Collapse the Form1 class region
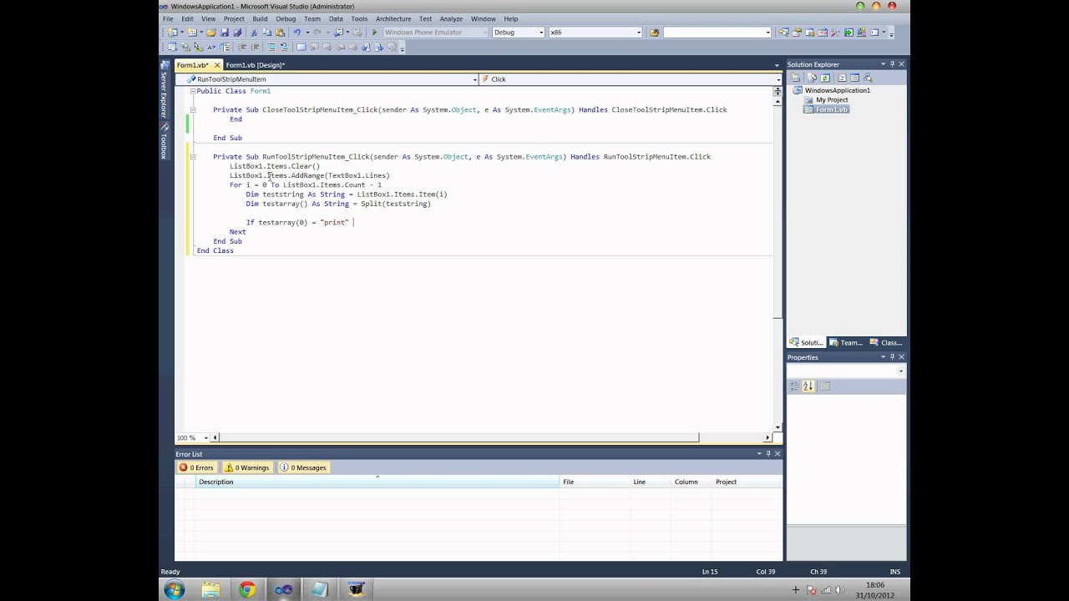1069x601 pixels. click(193, 91)
